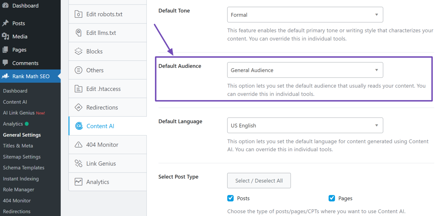Click the Dashboard gauge icon in admin sidebar
The height and width of the screenshot is (216, 442).
5,5
